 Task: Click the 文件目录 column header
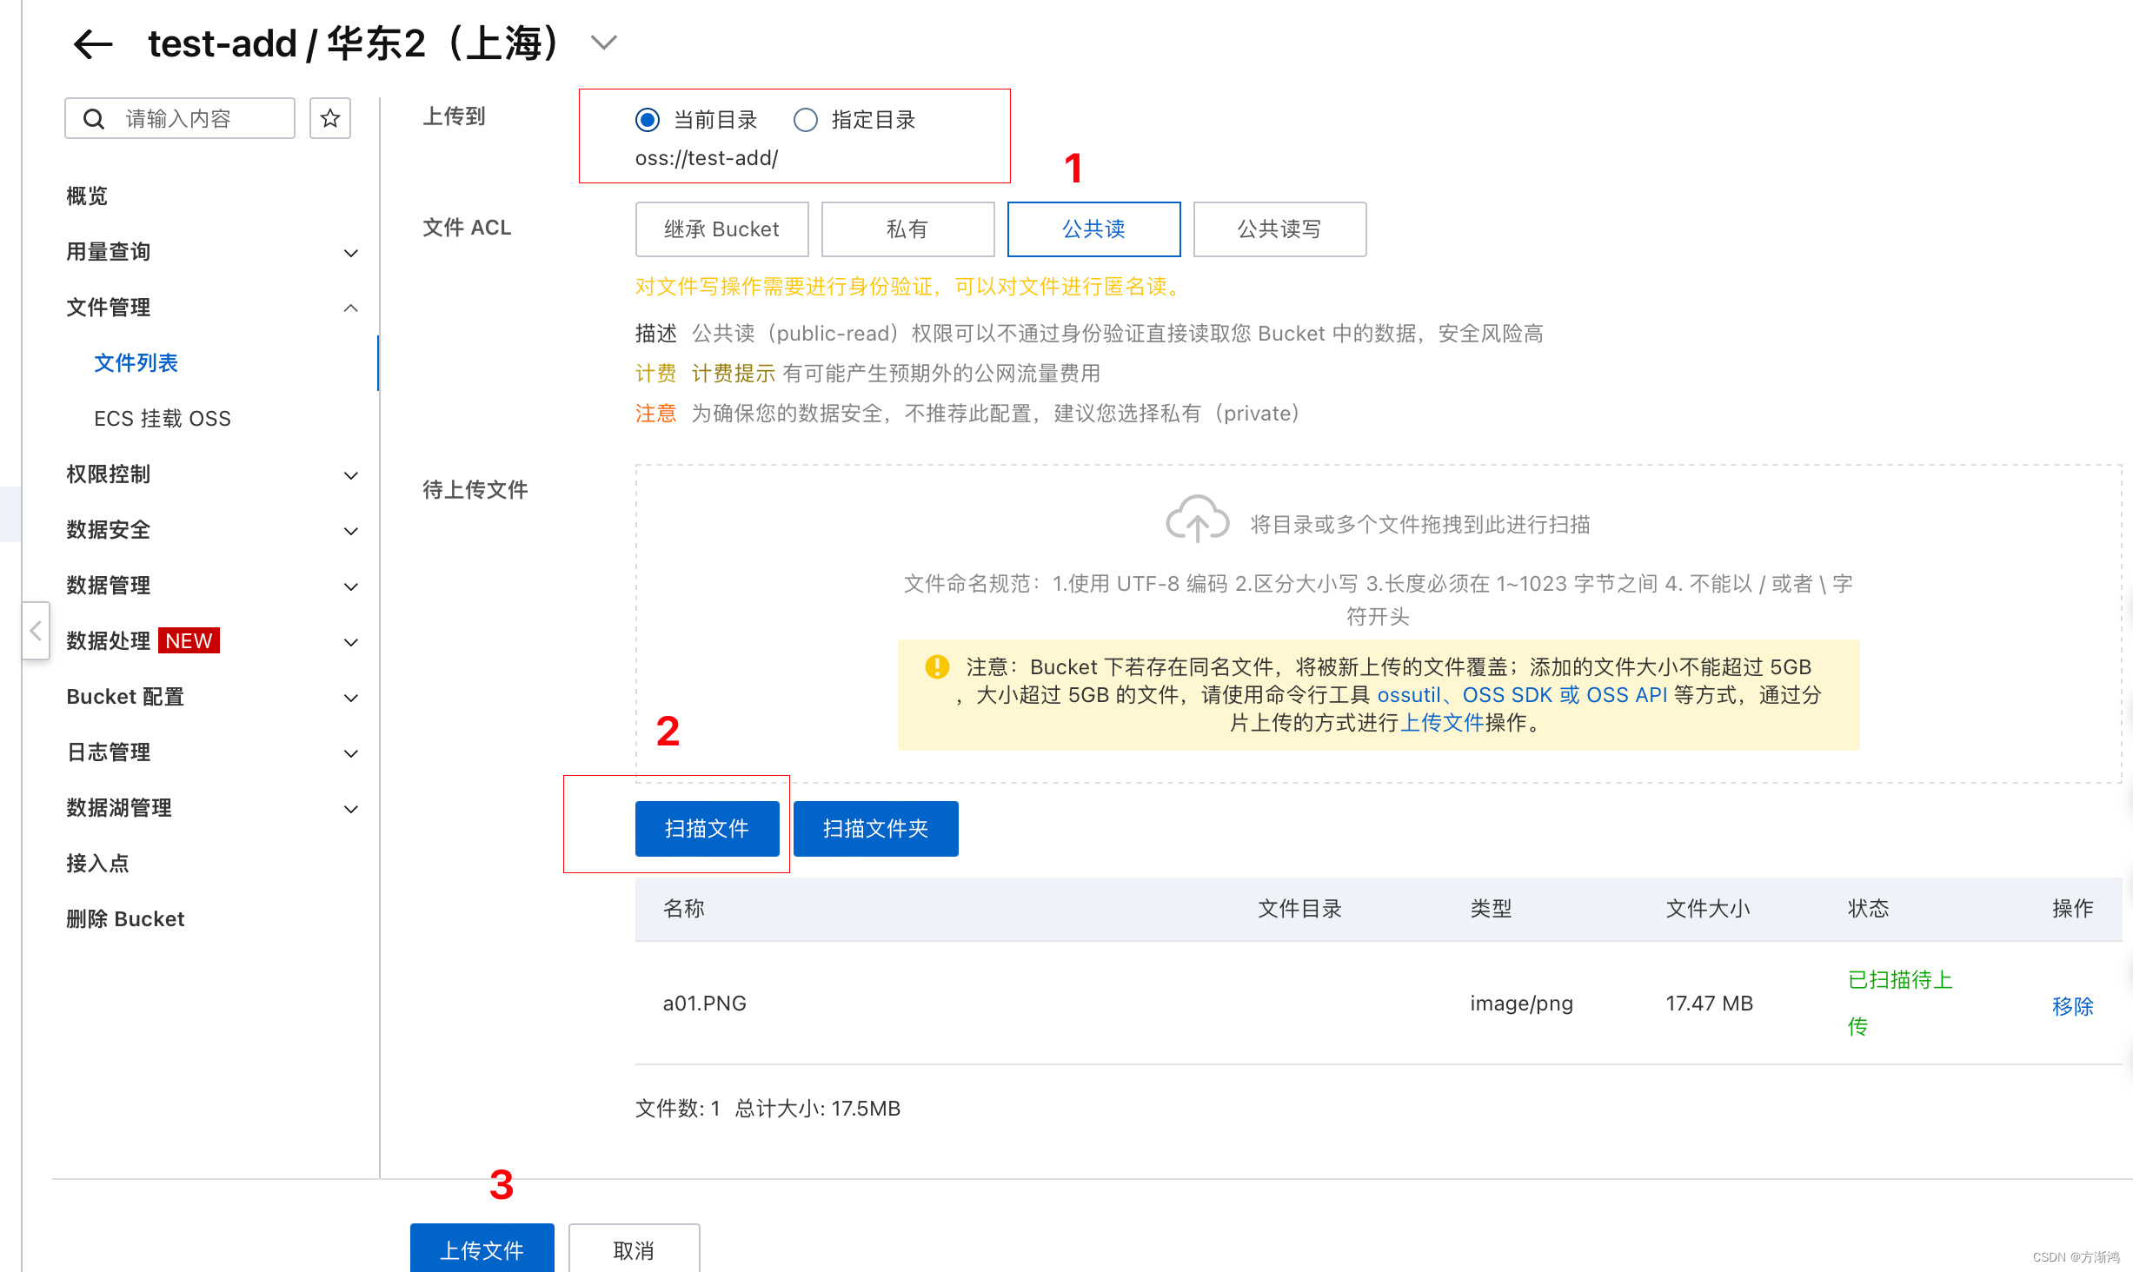1299,909
